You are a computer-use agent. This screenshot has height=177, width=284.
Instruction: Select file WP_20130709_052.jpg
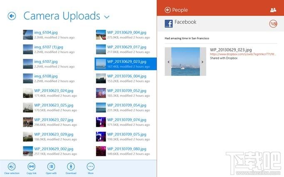pos(123,93)
